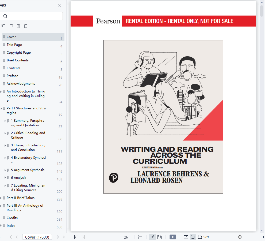
Task: Open Part I Structures and Strategies bookmark
Action: pyautogui.click(x=26, y=110)
